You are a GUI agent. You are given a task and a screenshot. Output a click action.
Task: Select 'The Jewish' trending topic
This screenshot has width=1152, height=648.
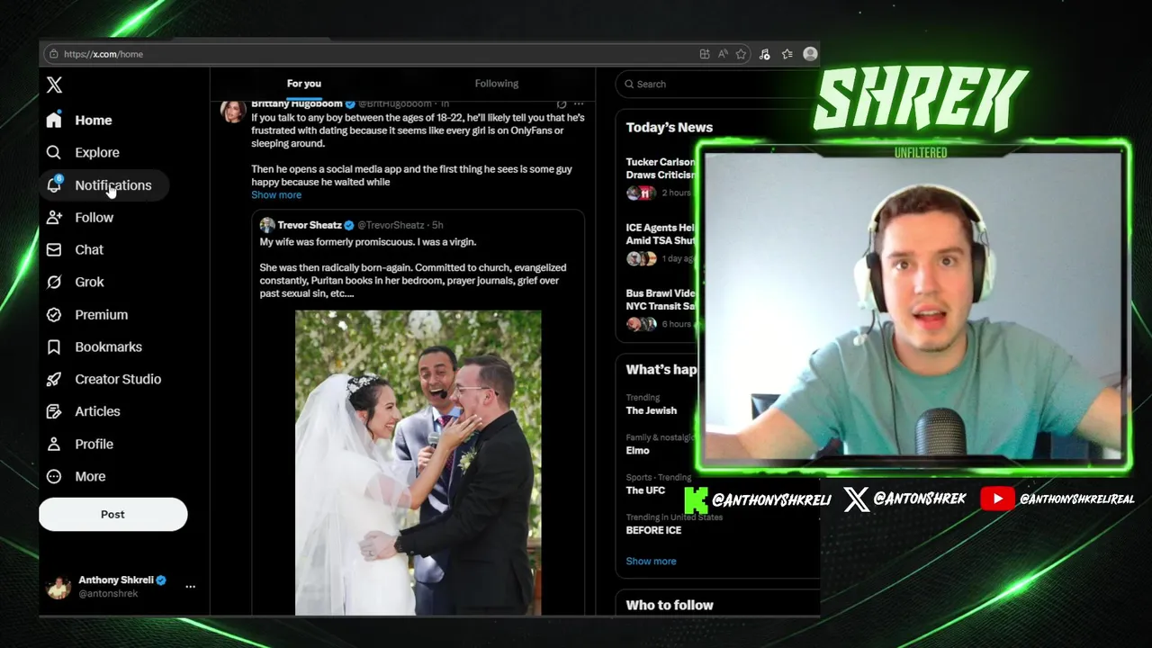652,410
